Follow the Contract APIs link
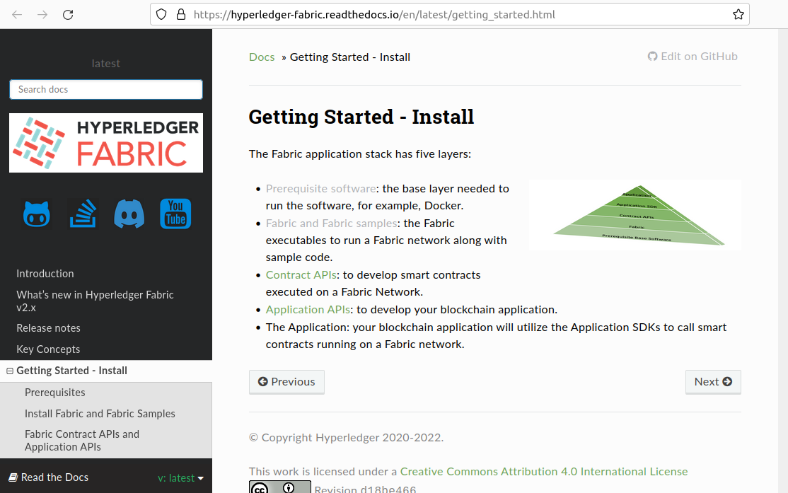This screenshot has width=788, height=493. 301,275
